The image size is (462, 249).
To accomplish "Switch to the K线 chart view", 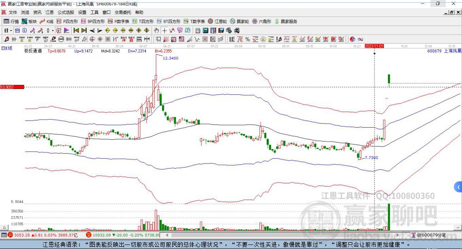I will [46, 22].
